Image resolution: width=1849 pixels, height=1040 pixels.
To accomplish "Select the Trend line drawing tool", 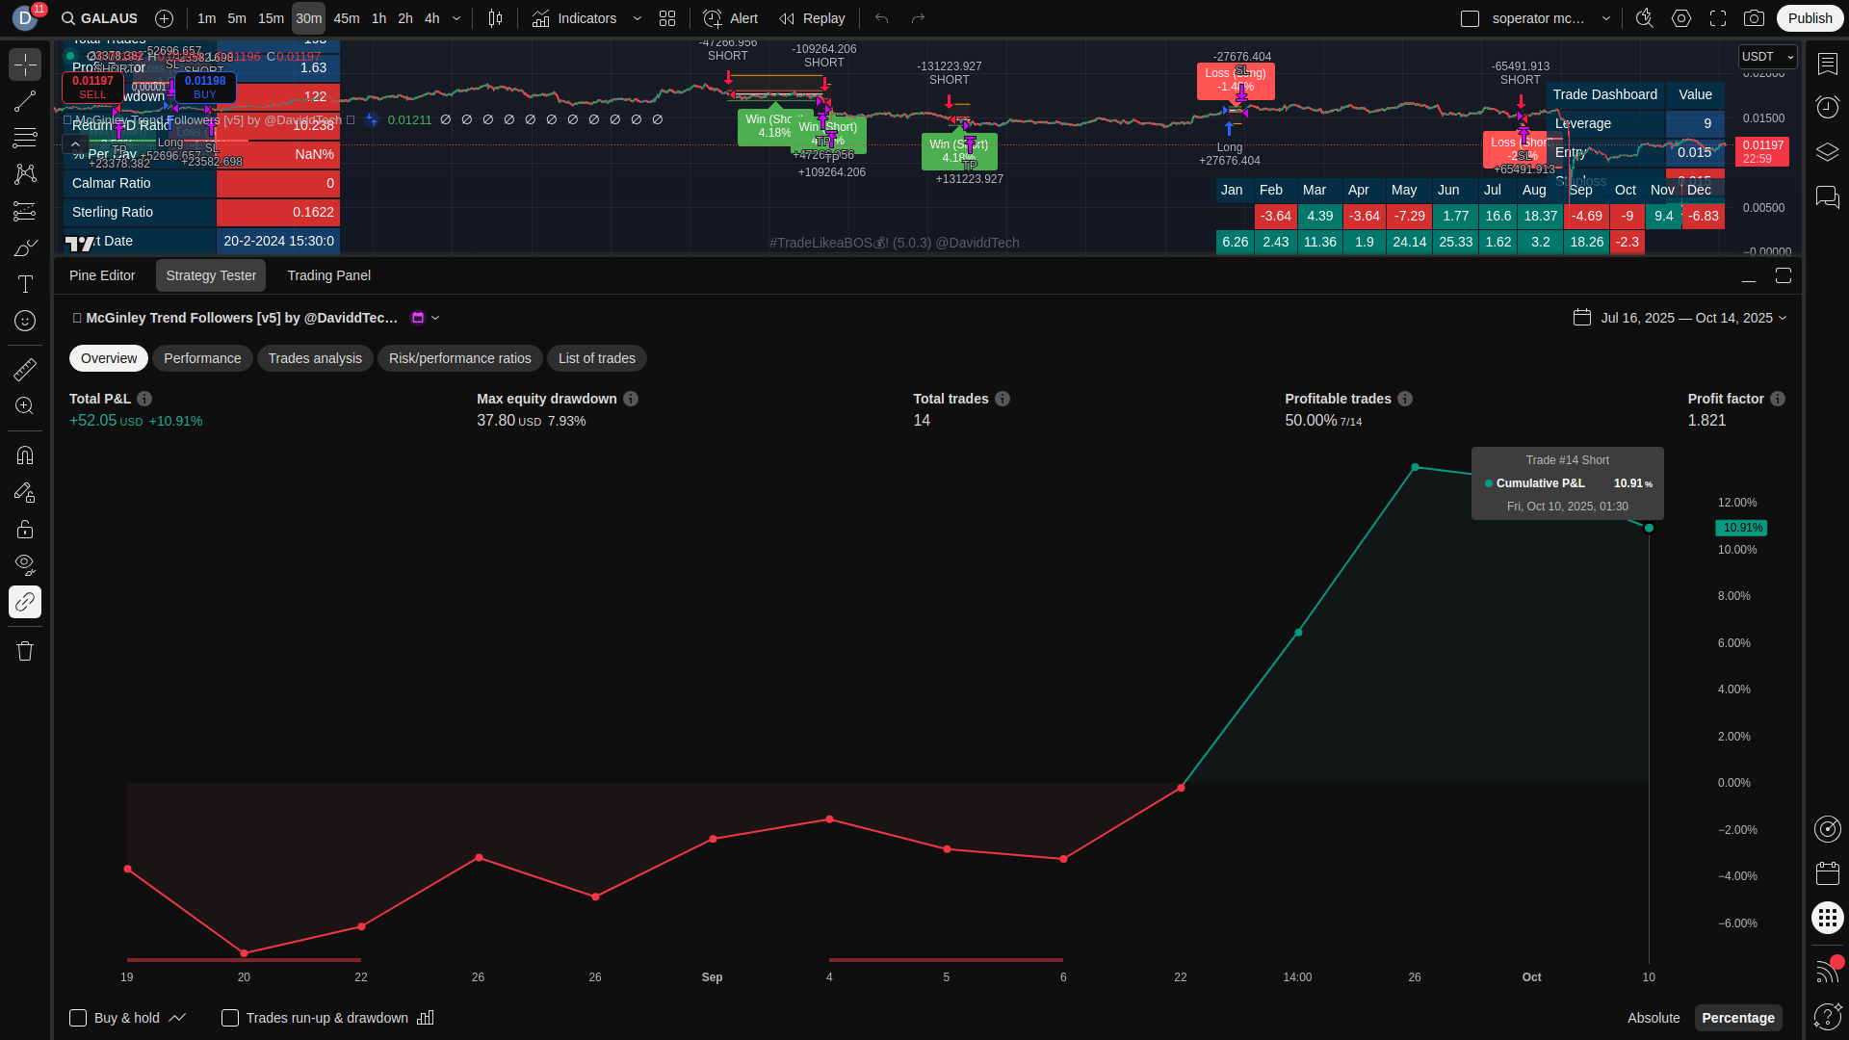I will coord(25,102).
